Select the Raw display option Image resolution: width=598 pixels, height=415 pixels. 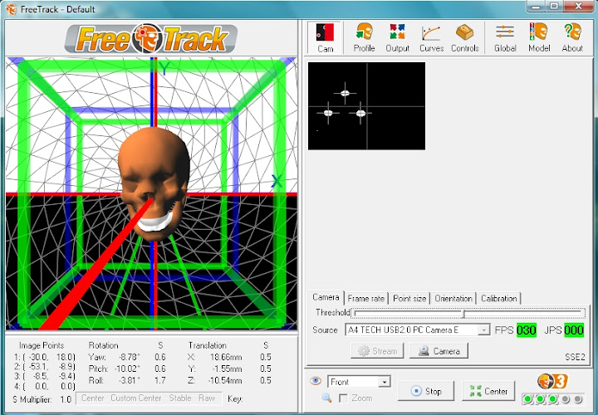click(206, 398)
